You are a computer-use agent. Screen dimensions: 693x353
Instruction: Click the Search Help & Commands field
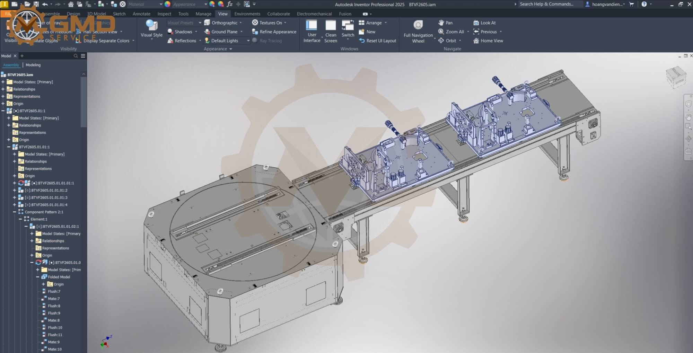550,4
